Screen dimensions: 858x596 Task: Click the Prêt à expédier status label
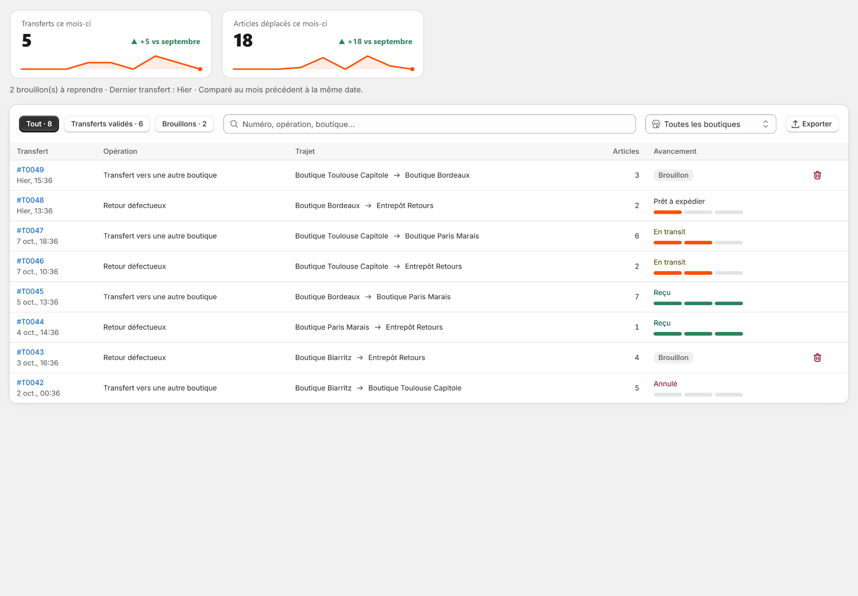pyautogui.click(x=679, y=202)
